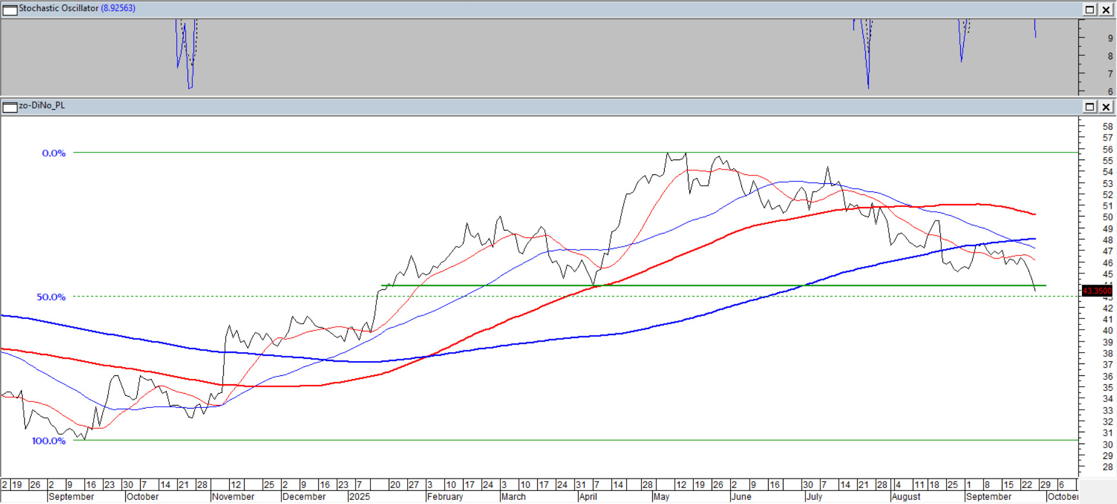Click the 58 tick on price scale
Viewport: 1117px width, 504px height.
1108,126
